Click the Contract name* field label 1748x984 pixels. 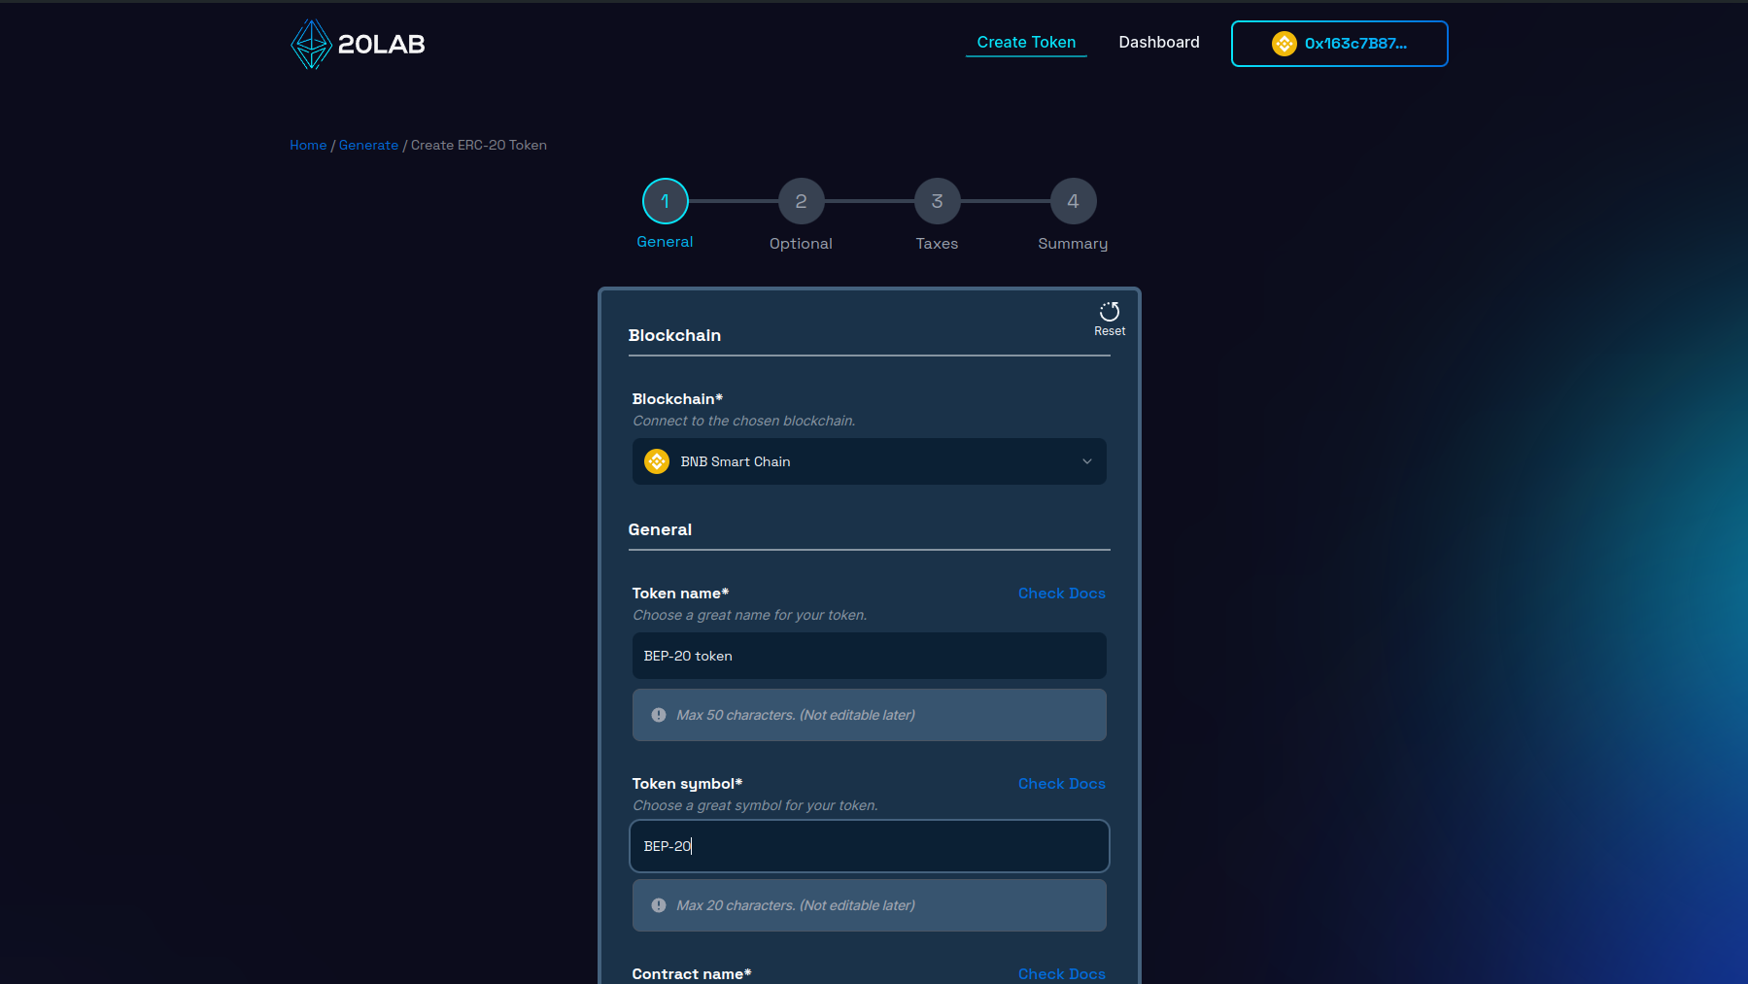(692, 974)
